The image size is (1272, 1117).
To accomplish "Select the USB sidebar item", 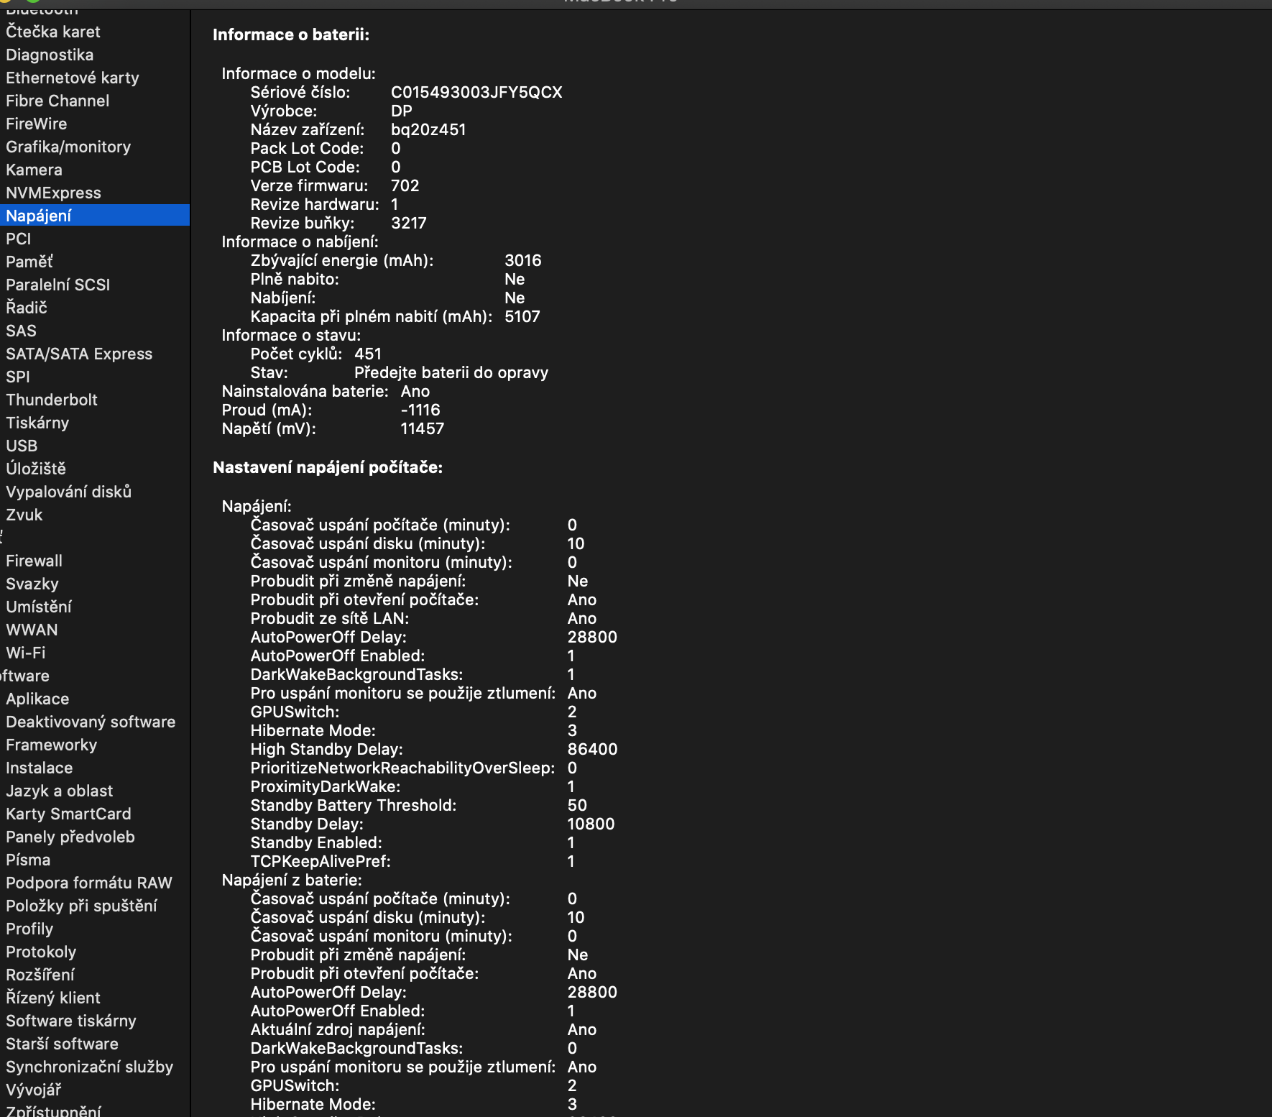I will 22,446.
